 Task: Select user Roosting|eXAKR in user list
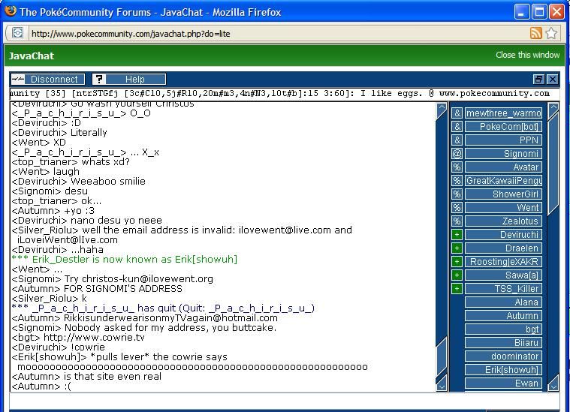pyautogui.click(x=503, y=262)
